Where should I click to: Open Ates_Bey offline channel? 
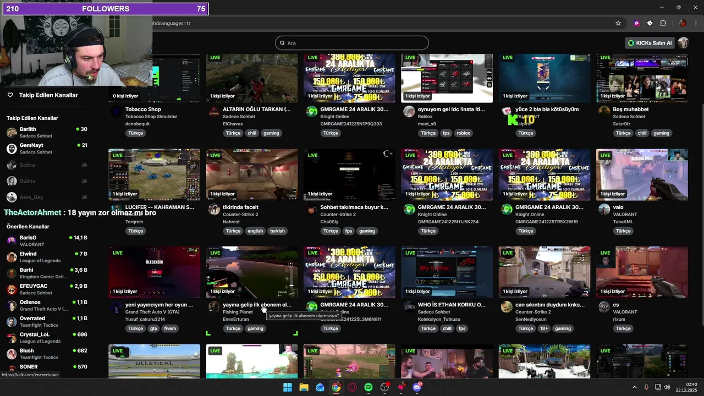[x=47, y=197]
